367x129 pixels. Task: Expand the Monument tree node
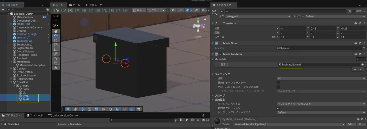[x=11, y=62]
